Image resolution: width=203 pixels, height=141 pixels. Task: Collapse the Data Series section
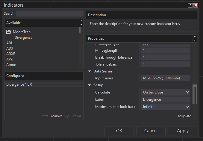click(x=90, y=71)
